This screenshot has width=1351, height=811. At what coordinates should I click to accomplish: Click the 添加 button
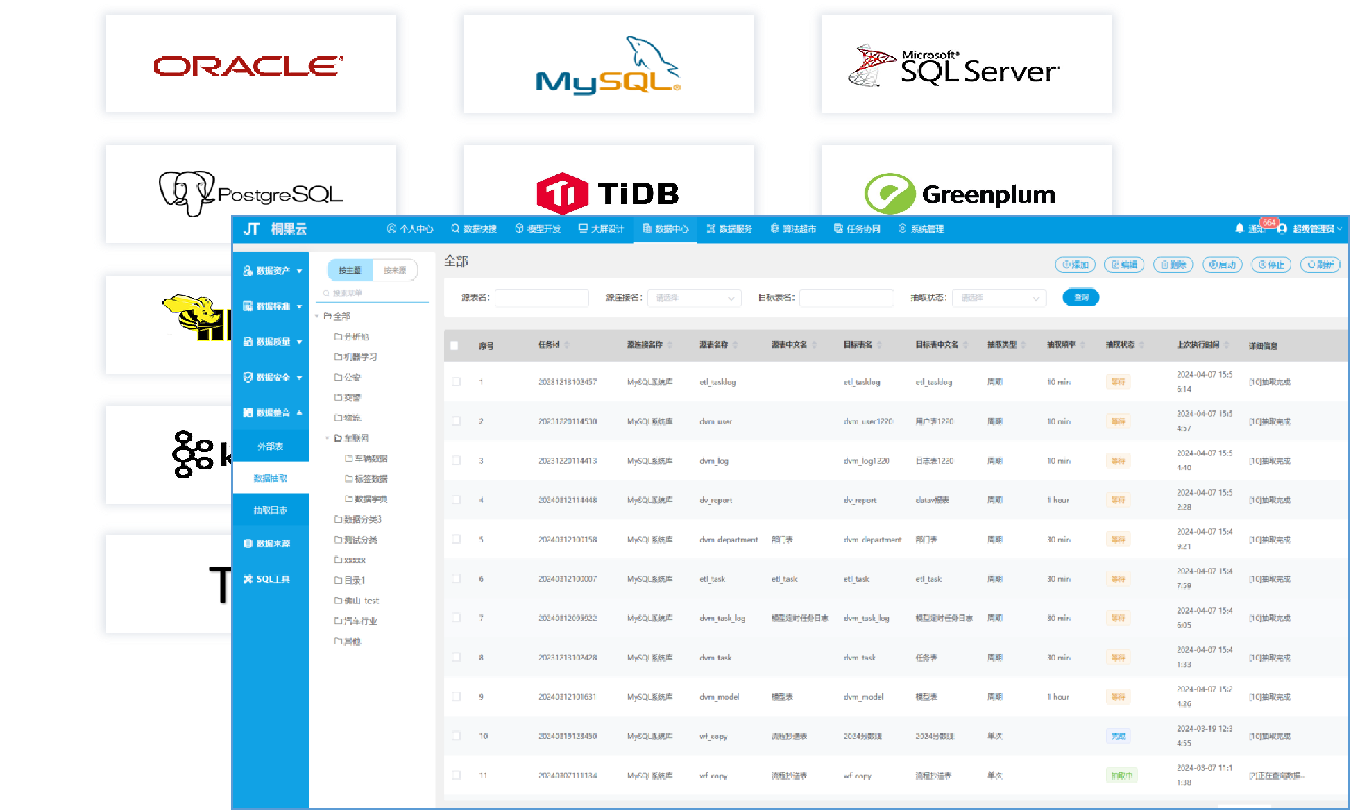pyautogui.click(x=1076, y=265)
